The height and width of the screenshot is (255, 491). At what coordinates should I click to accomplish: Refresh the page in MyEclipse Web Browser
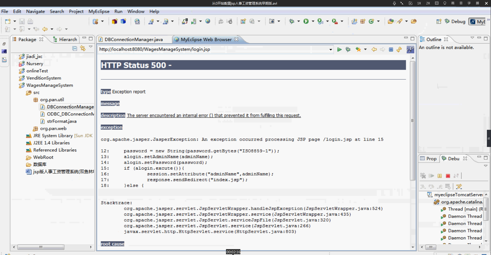pos(399,49)
